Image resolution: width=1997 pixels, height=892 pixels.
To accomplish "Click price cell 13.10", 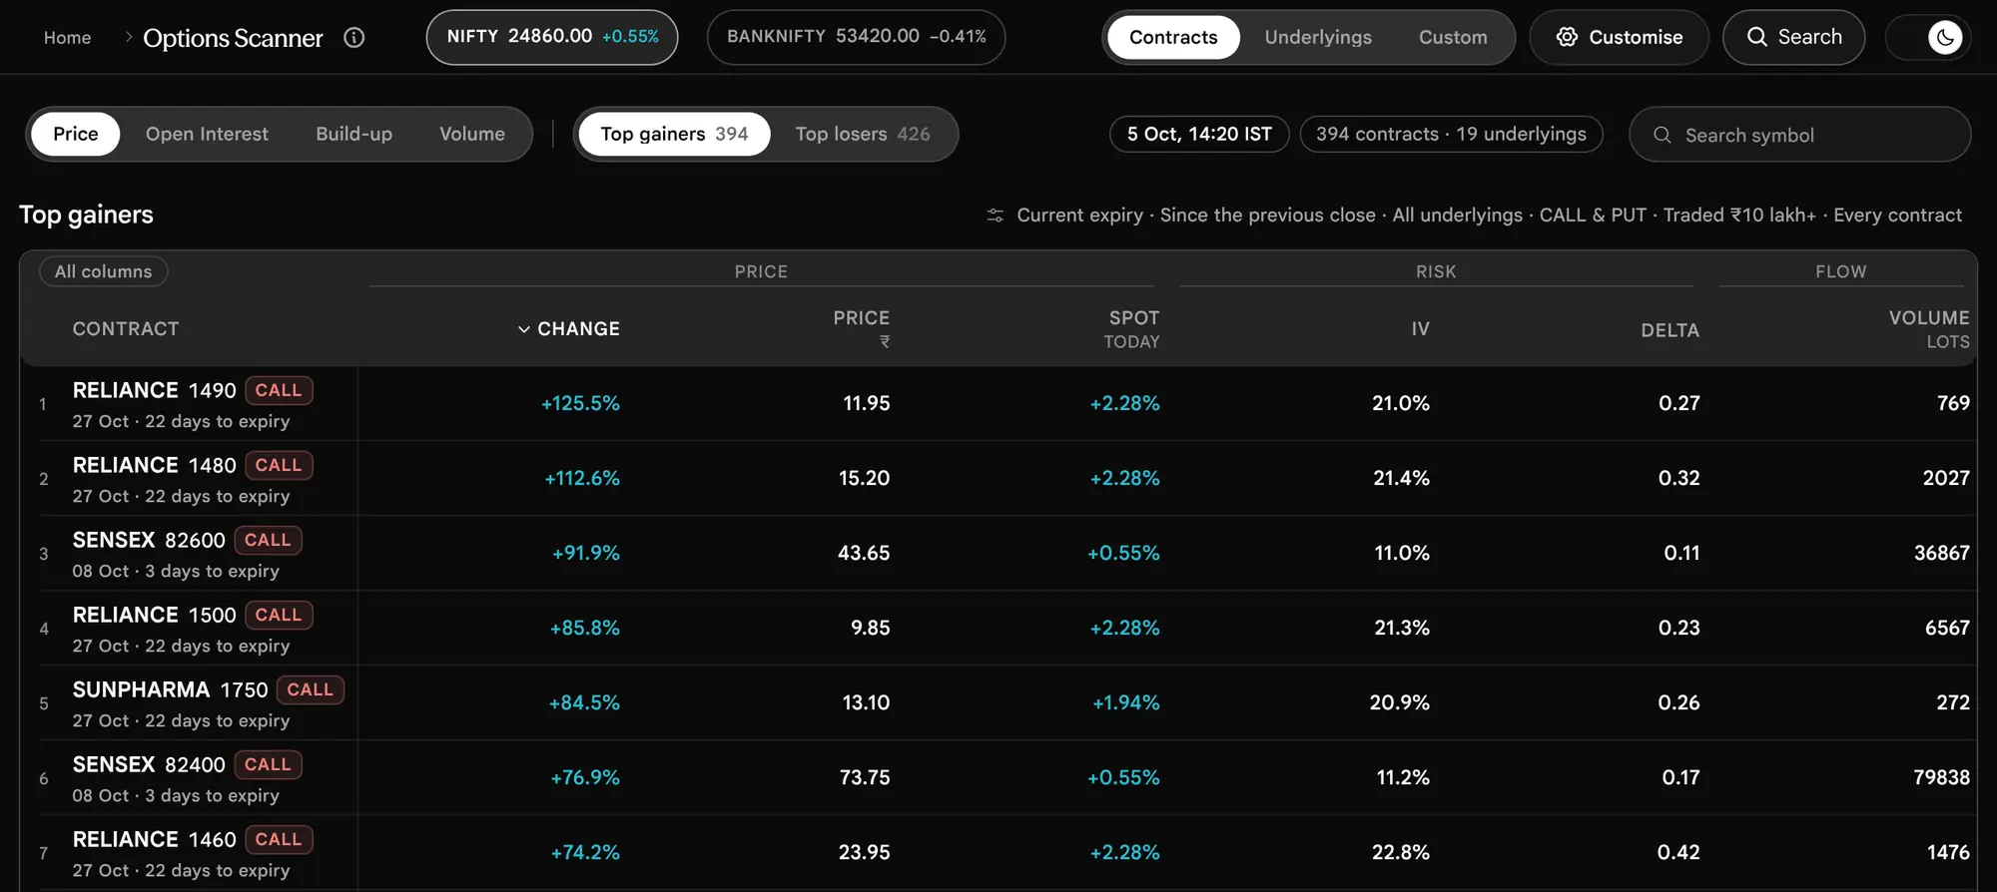I will pos(866,702).
